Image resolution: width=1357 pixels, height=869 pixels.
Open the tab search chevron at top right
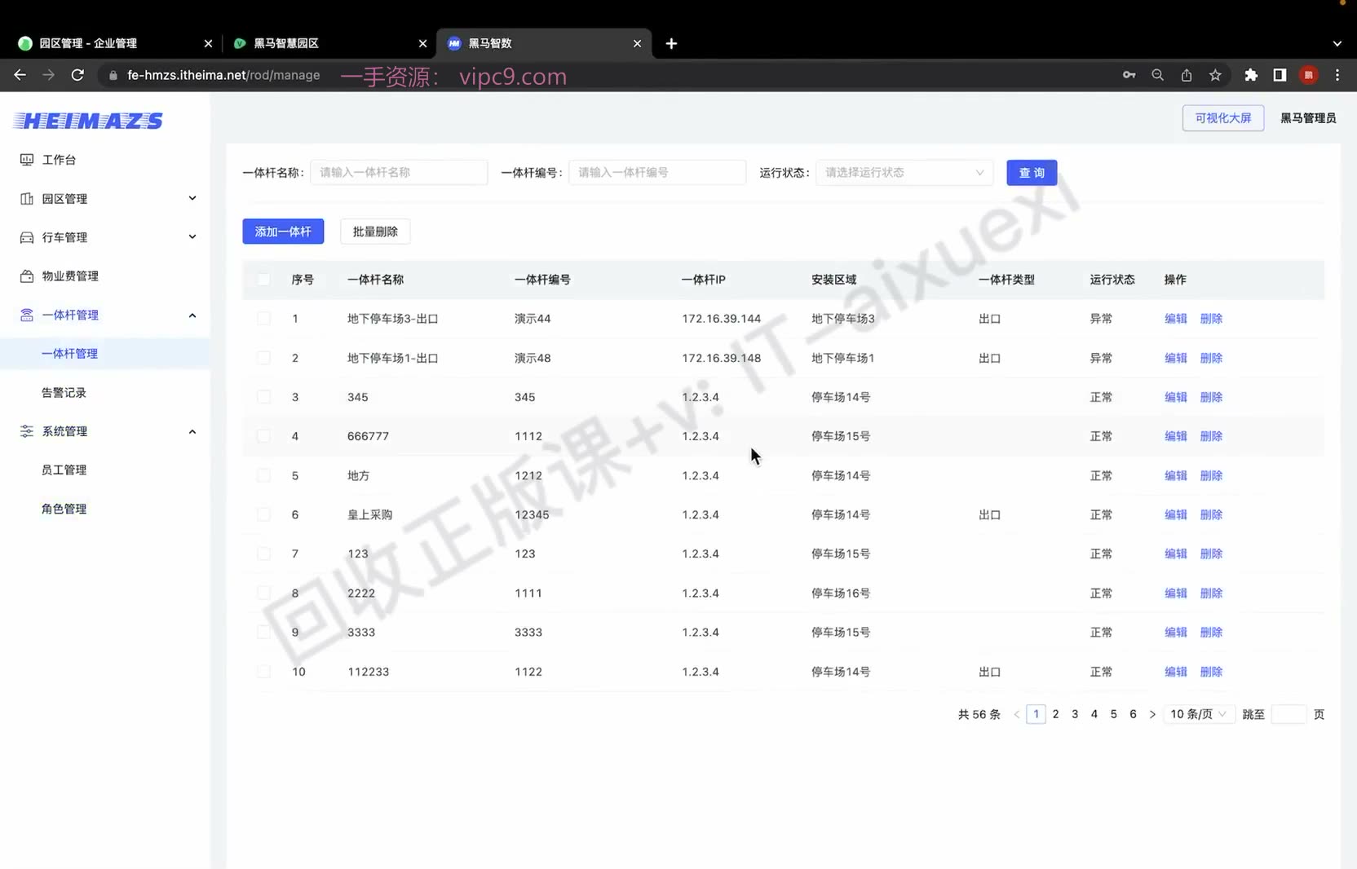pos(1337,43)
